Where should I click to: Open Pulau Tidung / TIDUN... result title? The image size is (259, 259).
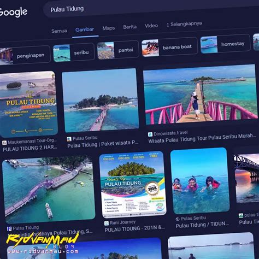[x=202, y=225]
